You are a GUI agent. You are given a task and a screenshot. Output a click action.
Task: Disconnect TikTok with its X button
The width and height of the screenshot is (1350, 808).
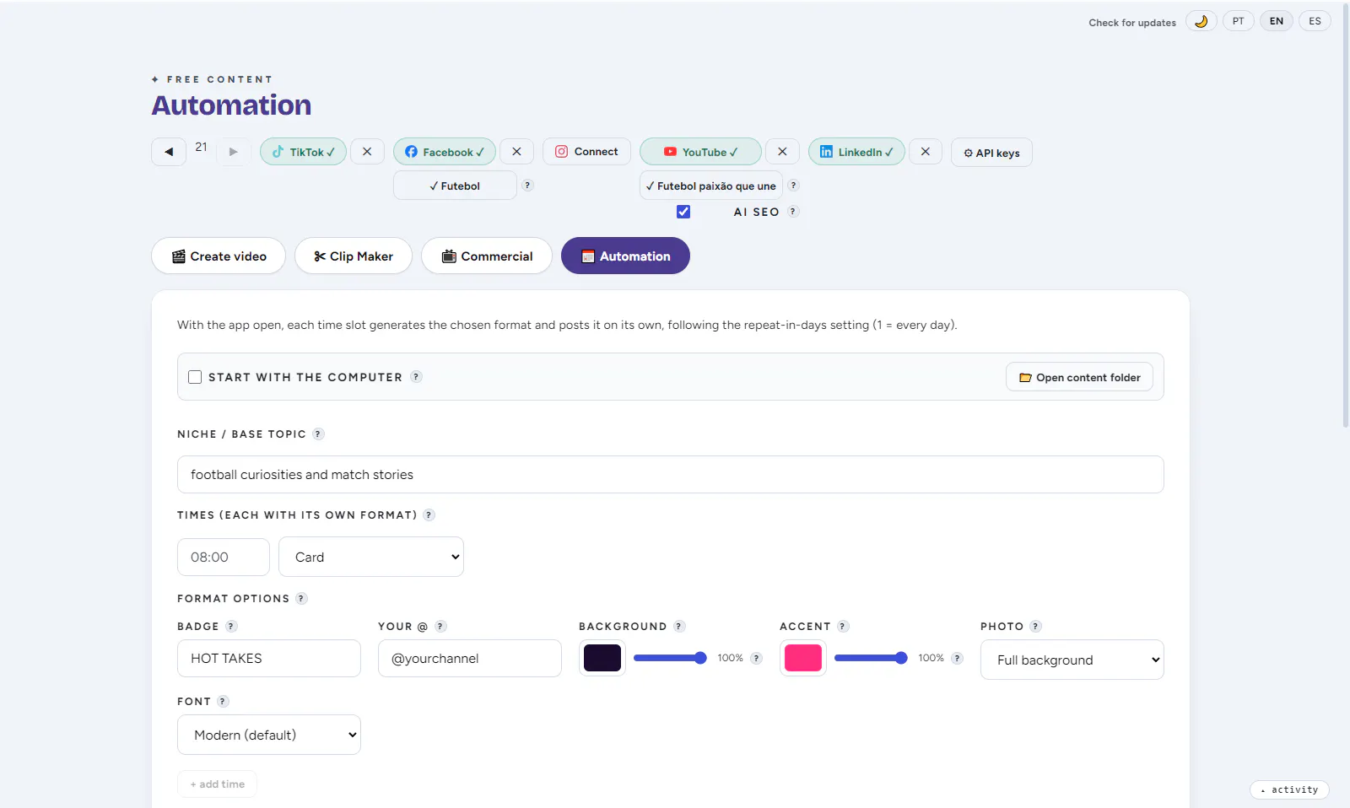pos(367,152)
